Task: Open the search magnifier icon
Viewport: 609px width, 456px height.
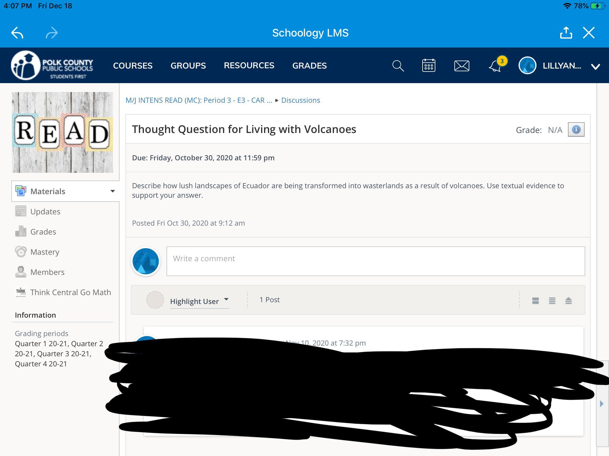Action: 398,66
